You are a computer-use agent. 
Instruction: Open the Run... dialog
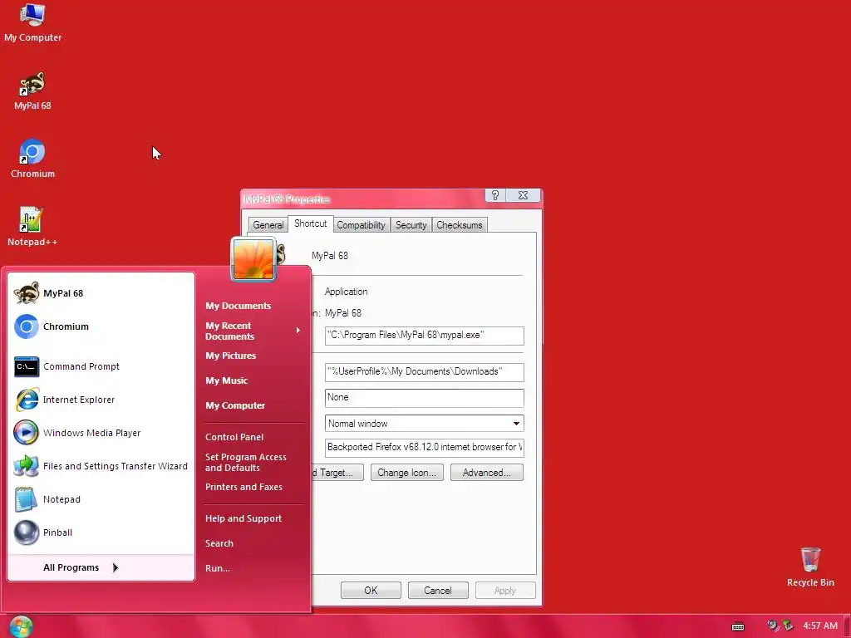coord(218,568)
